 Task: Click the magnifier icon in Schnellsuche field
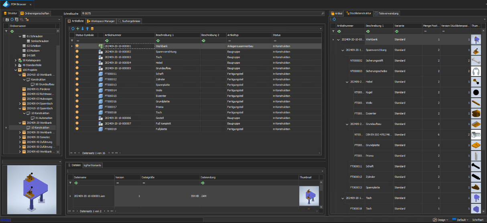click(323, 14)
